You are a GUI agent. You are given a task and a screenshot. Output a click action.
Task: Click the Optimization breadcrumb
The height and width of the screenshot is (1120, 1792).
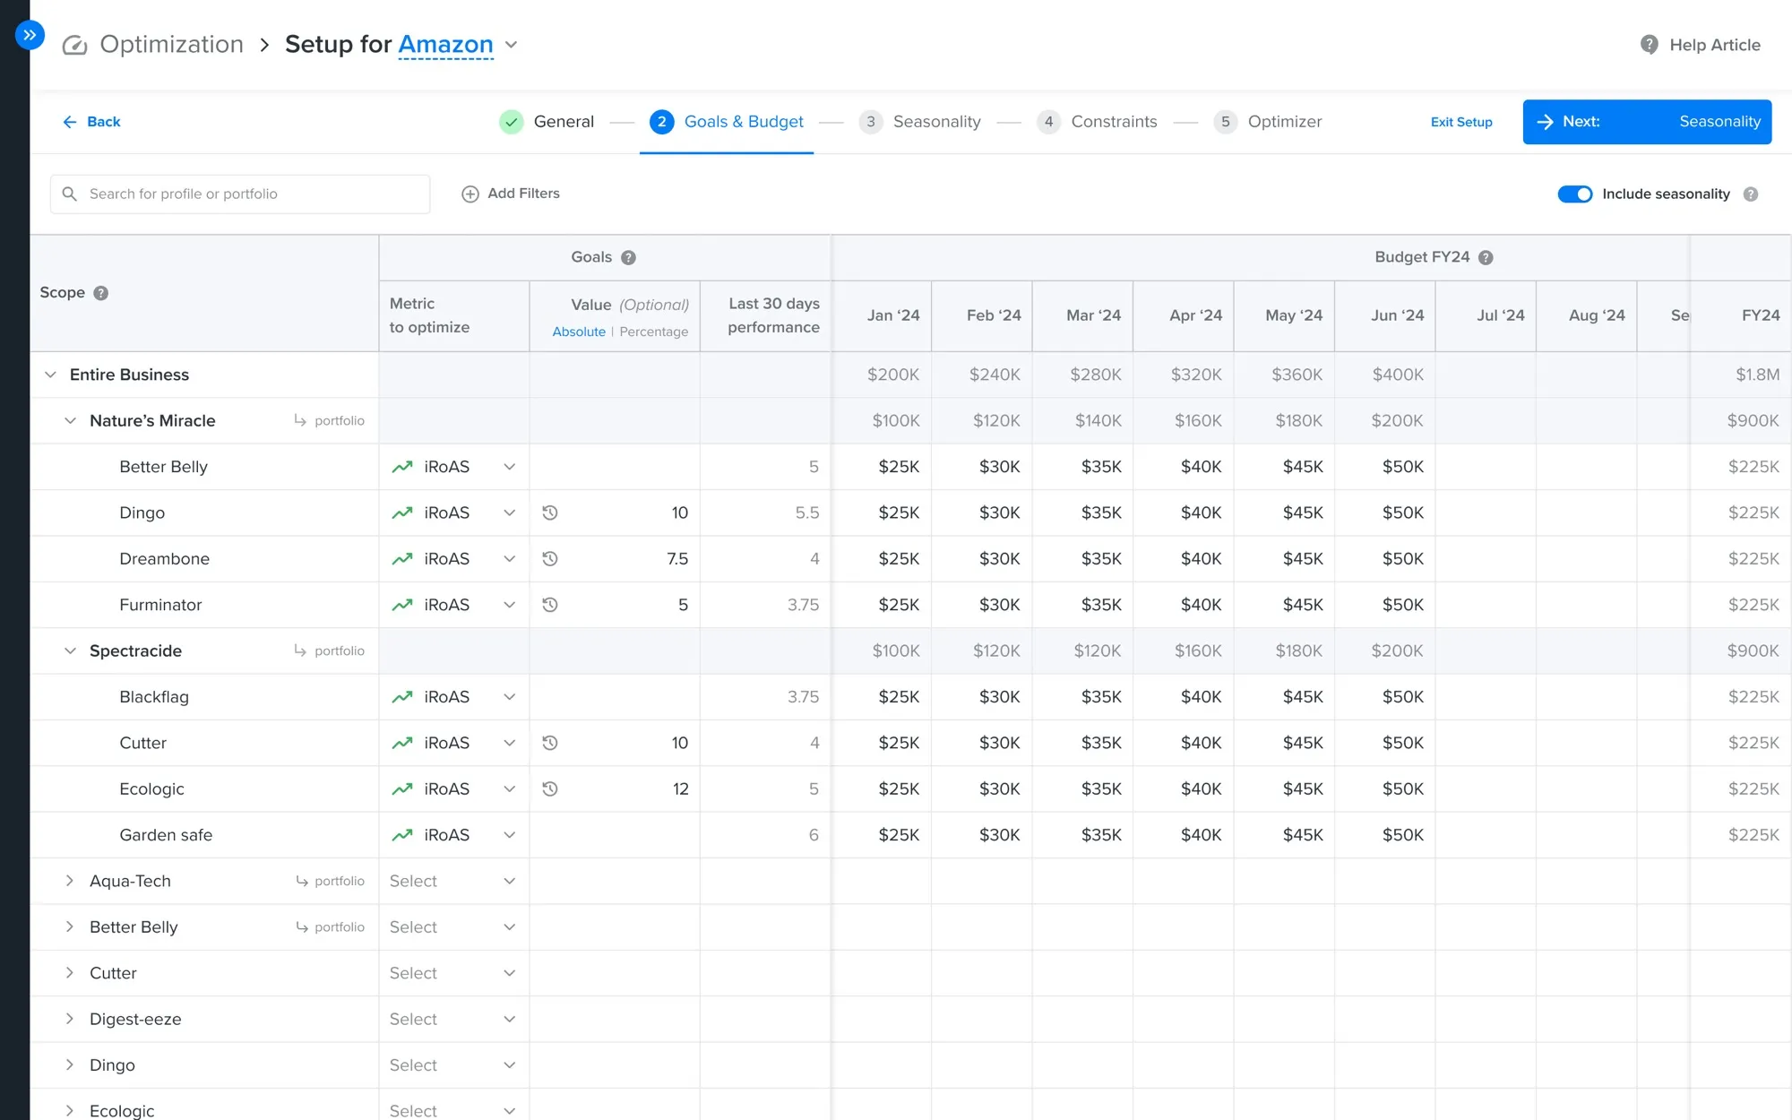pos(172,45)
